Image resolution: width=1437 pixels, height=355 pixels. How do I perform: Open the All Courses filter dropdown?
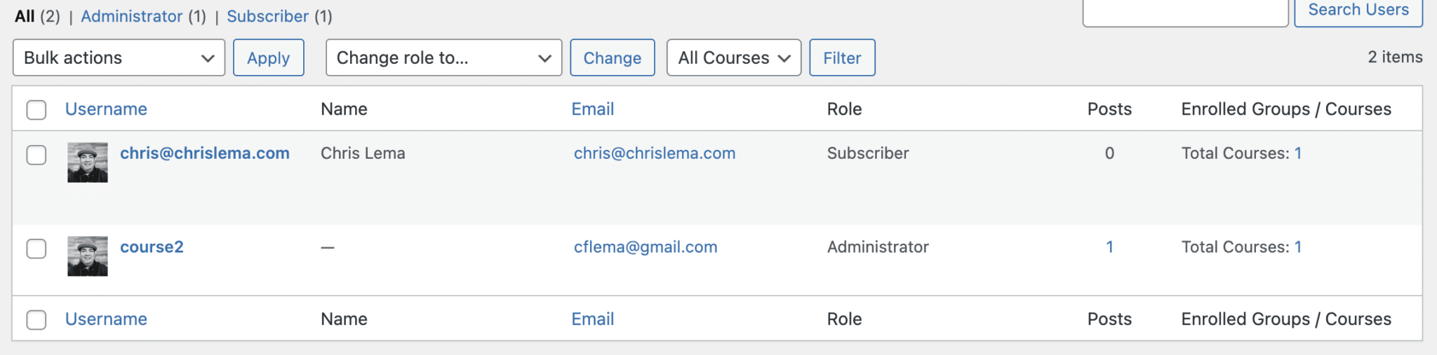pyautogui.click(x=733, y=58)
